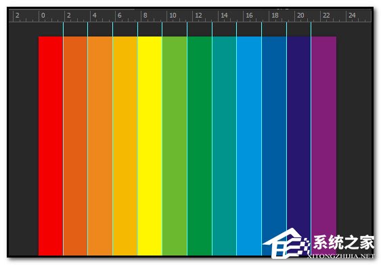
Task: Click the purple stripe at the end
Action: click(x=324, y=145)
